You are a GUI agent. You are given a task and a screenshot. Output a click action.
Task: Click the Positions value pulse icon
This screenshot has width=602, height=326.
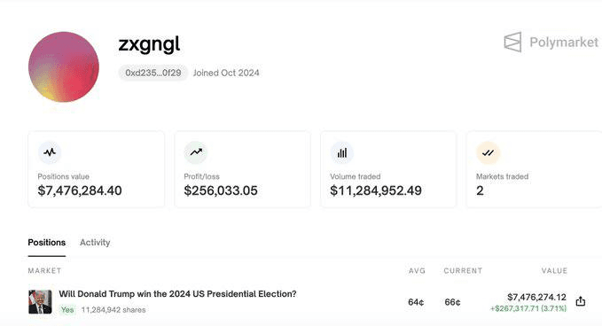point(50,152)
